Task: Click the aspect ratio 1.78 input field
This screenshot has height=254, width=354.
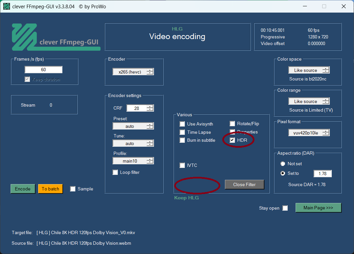Action: [x=322, y=174]
